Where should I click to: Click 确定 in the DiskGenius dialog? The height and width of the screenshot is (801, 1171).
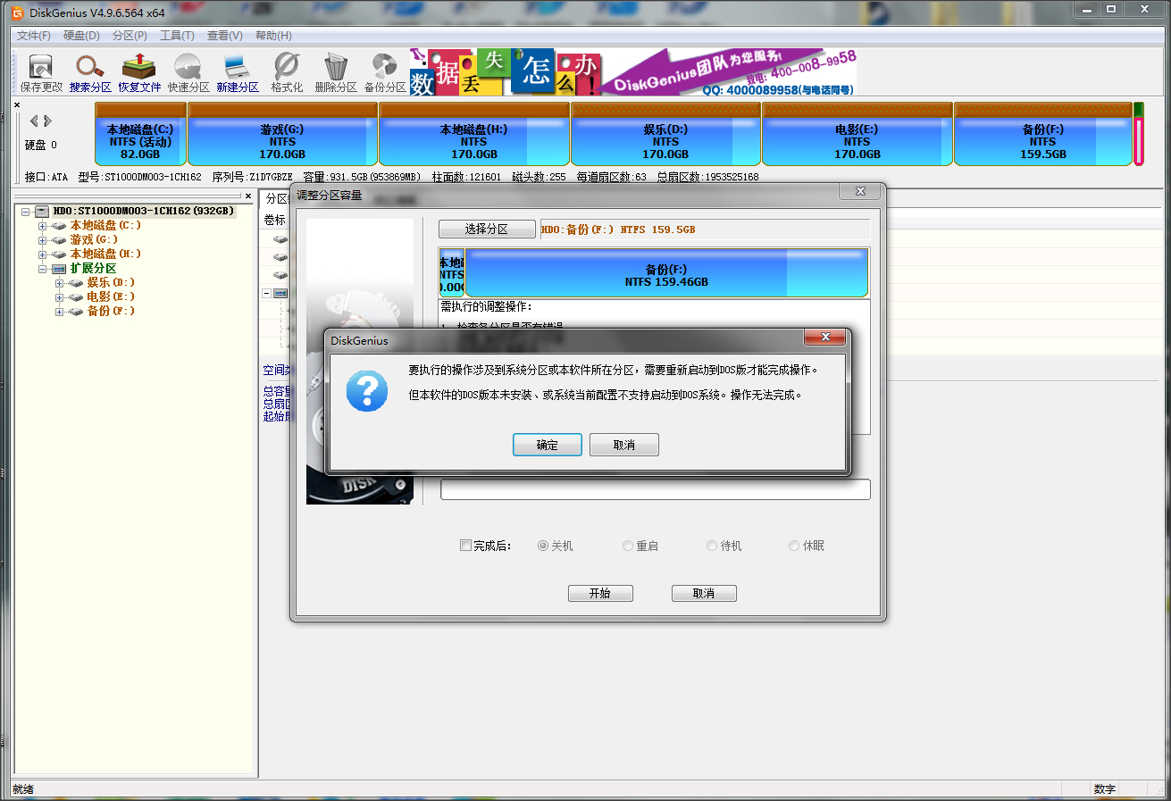[548, 445]
